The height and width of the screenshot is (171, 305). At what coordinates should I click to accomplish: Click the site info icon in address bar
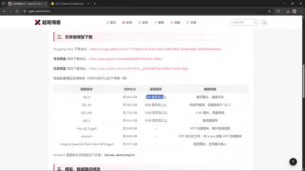[25, 11]
